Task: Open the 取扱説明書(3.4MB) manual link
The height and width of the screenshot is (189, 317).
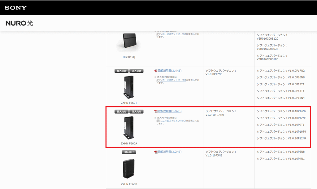Action: click(170, 71)
